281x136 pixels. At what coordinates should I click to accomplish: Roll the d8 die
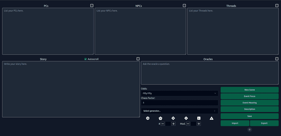[x=186, y=118]
